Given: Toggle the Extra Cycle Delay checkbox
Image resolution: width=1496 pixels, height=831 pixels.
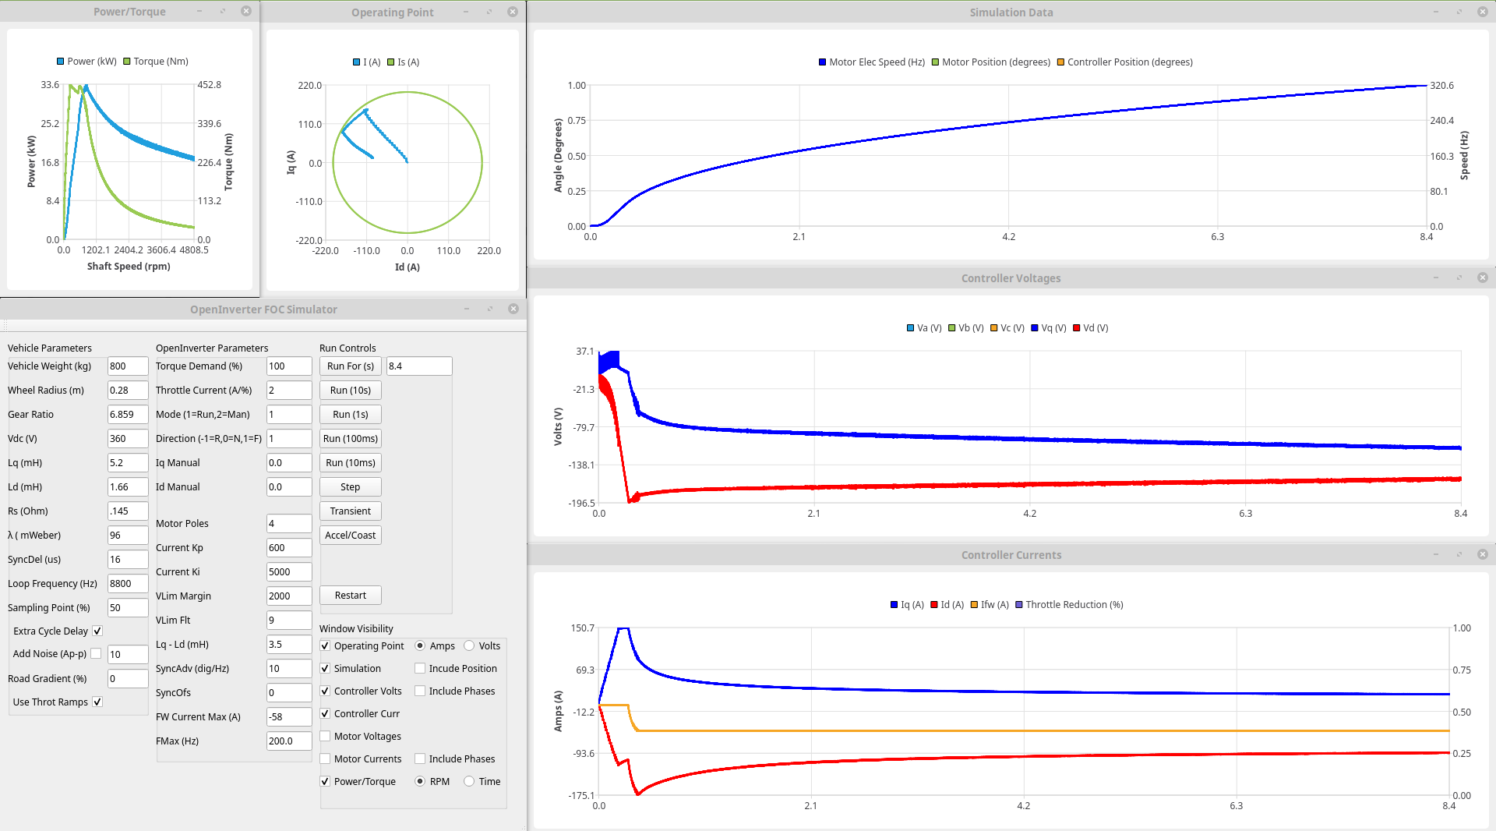Looking at the screenshot, I should (x=97, y=631).
